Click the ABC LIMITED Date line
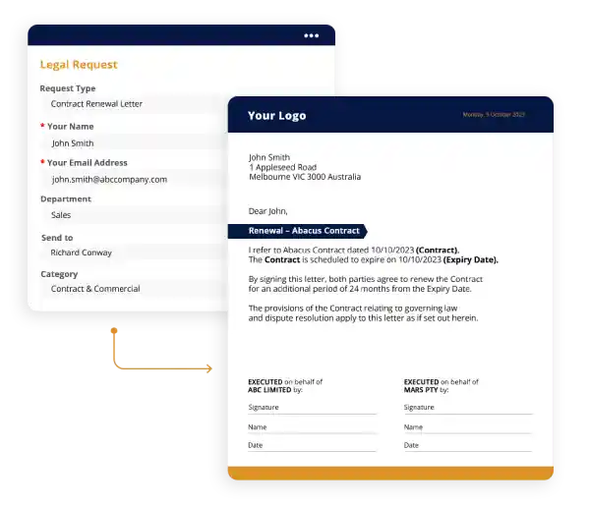This screenshot has height=506, width=590. [312, 446]
